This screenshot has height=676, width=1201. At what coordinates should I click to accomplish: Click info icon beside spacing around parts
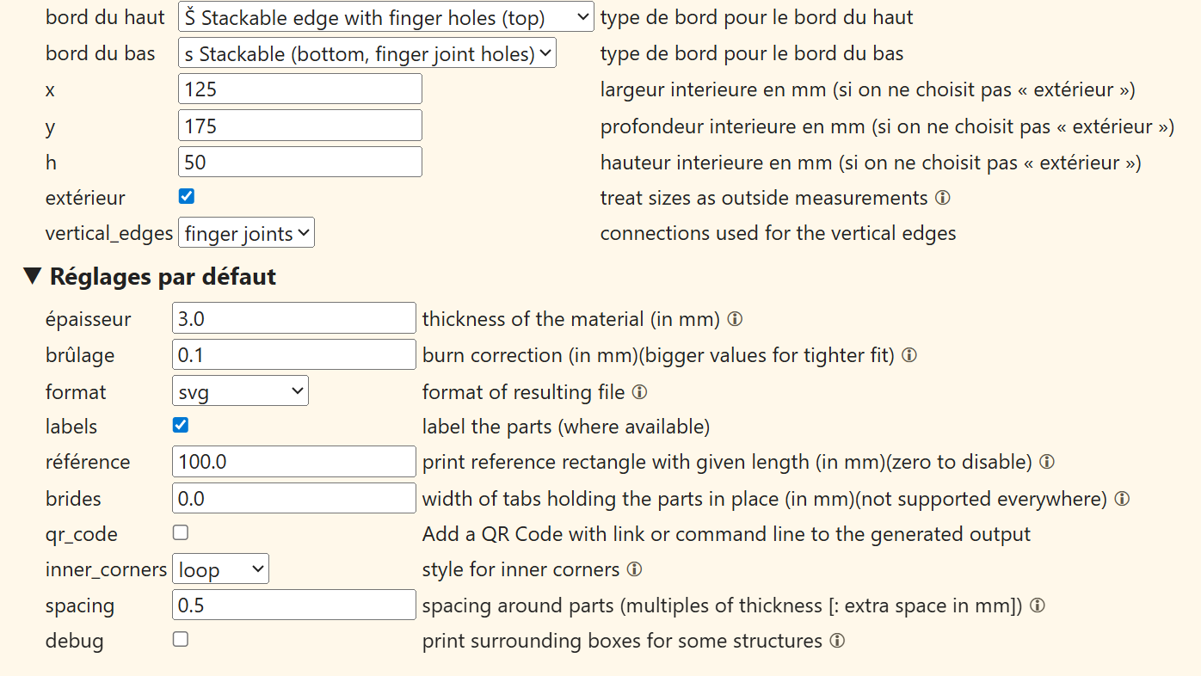[x=1038, y=605]
